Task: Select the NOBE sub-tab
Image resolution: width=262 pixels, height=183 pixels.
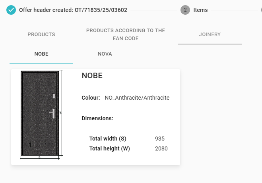Action: [x=41, y=54]
